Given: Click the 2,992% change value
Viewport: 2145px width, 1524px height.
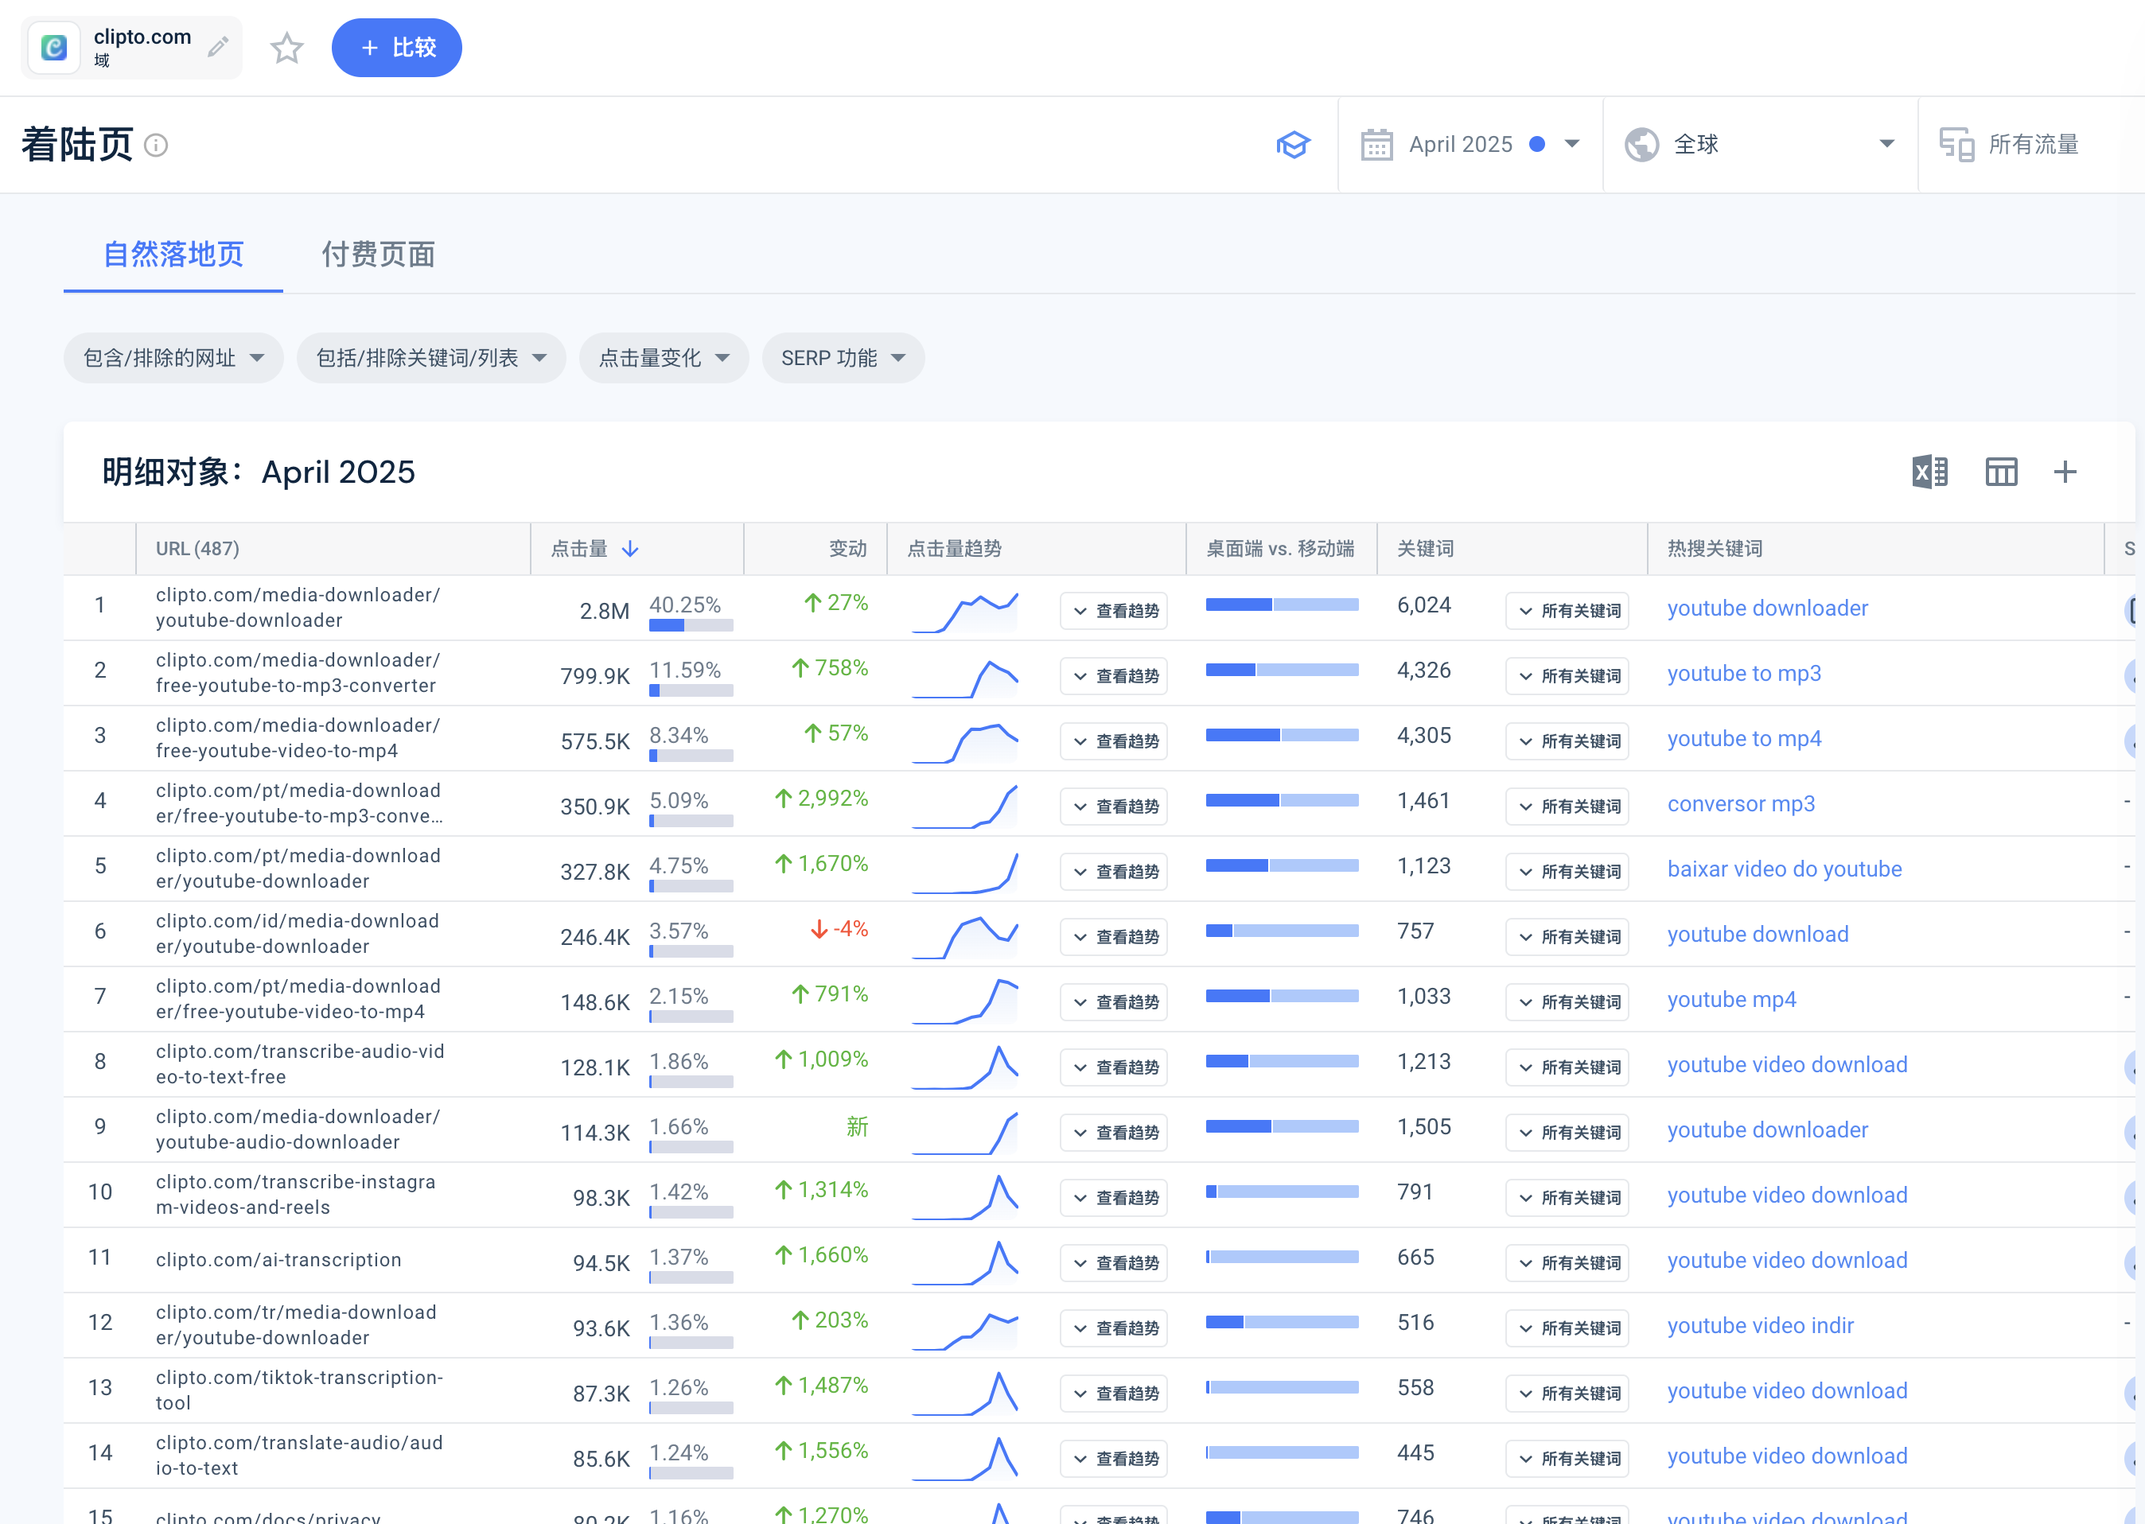Looking at the screenshot, I should [x=821, y=799].
